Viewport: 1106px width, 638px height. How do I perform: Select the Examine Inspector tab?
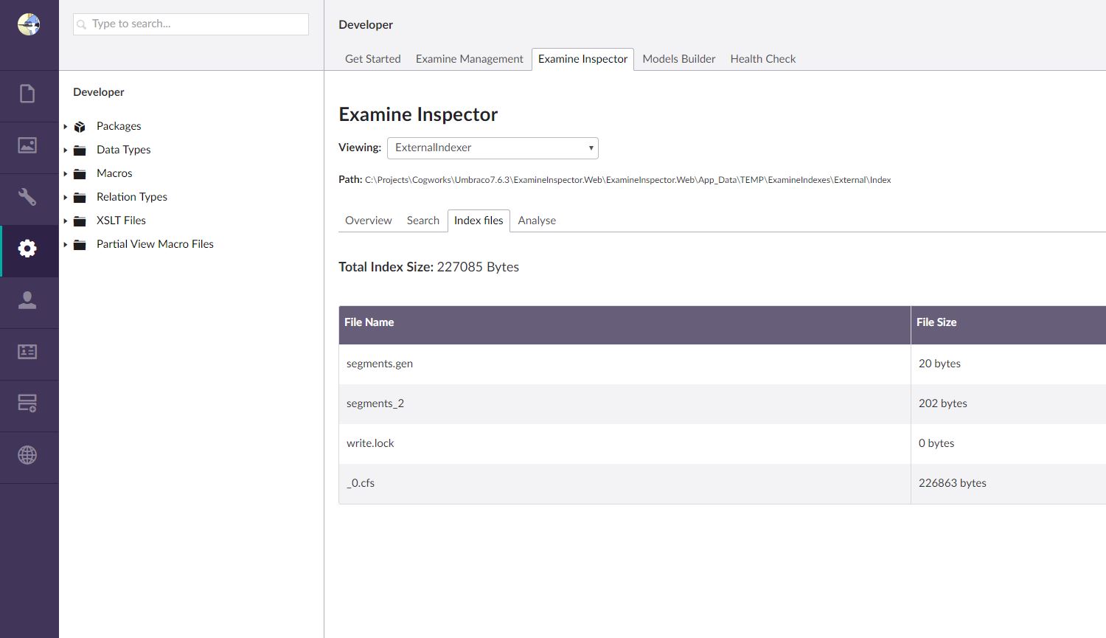[x=582, y=59]
